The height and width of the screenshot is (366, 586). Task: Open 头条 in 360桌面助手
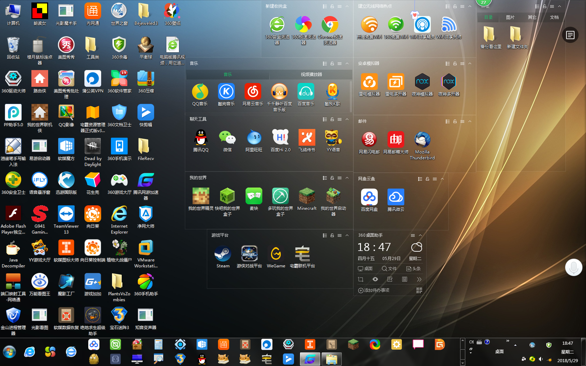pyautogui.click(x=413, y=269)
